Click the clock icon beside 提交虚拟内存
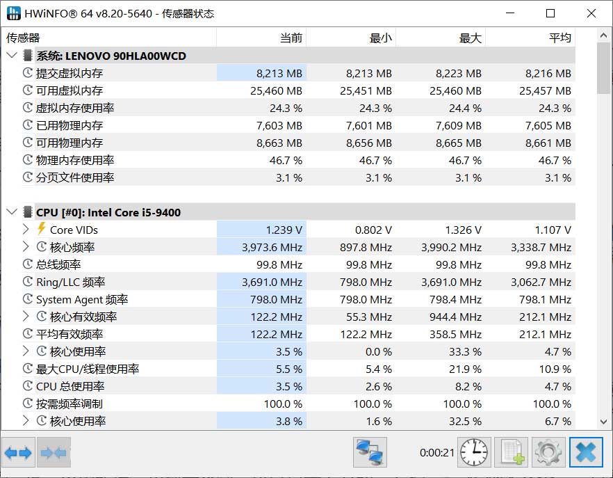 pyautogui.click(x=27, y=73)
